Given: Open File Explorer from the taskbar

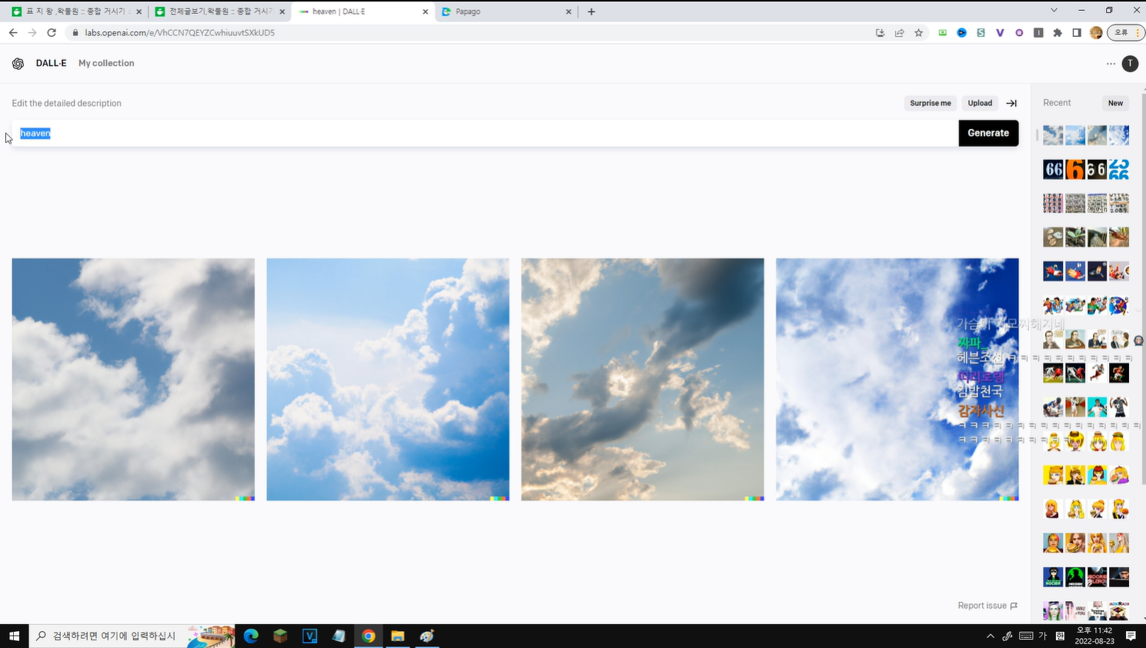Looking at the screenshot, I should pyautogui.click(x=397, y=636).
